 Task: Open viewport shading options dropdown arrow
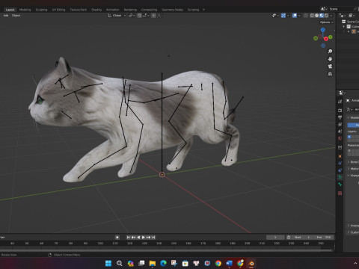[x=331, y=16]
